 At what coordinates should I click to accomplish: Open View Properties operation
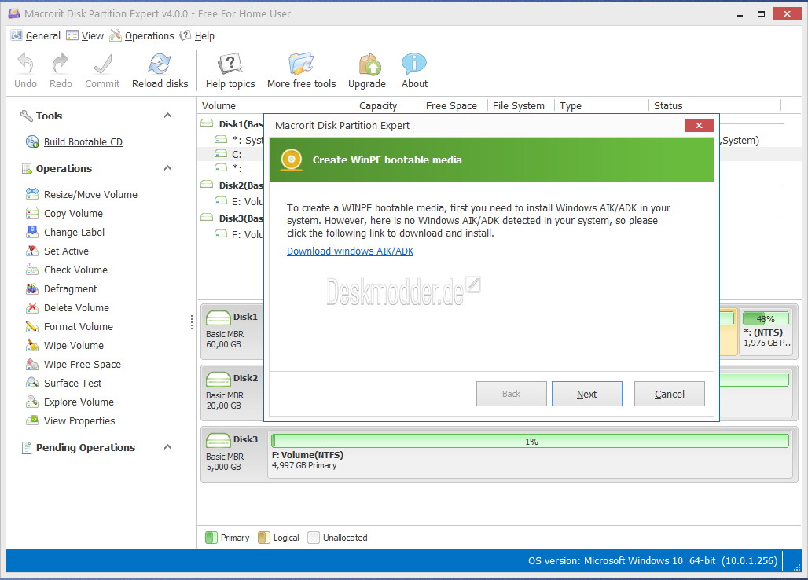[79, 420]
